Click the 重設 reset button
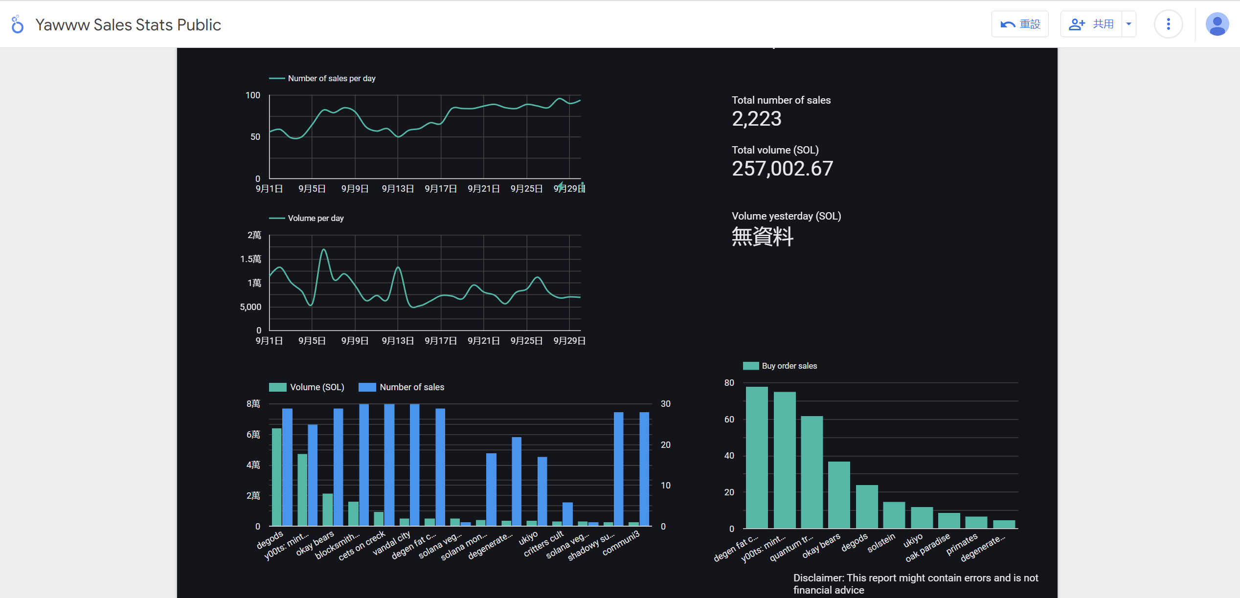This screenshot has height=598, width=1240. click(x=1020, y=24)
